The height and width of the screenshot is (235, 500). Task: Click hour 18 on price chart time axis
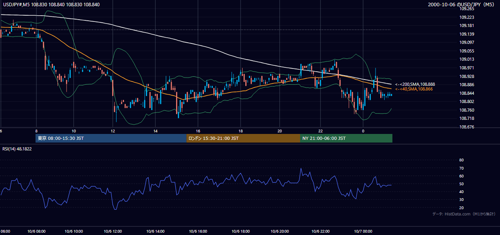pos(241,131)
